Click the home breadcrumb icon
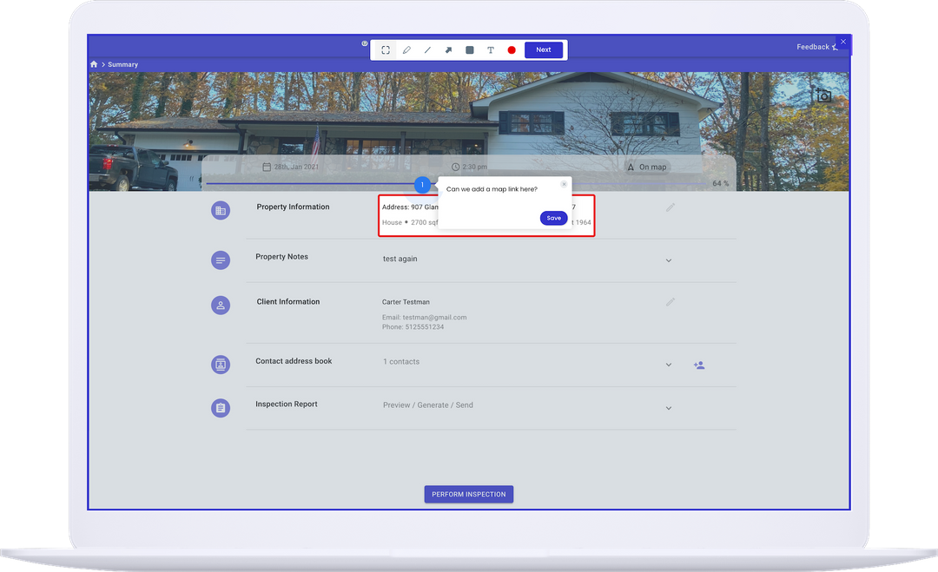 click(93, 64)
